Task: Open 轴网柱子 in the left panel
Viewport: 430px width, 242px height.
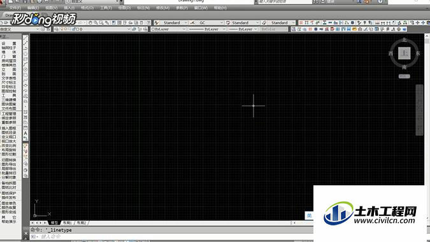Action: point(9,48)
